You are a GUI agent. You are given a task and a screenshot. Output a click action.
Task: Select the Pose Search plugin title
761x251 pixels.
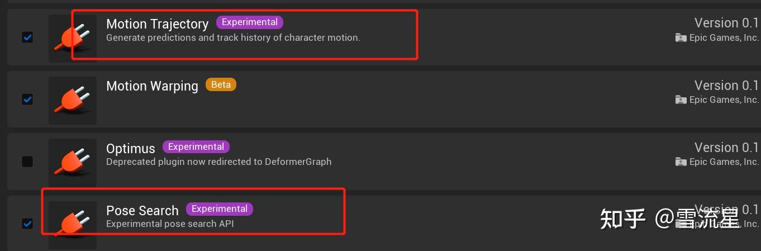142,211
